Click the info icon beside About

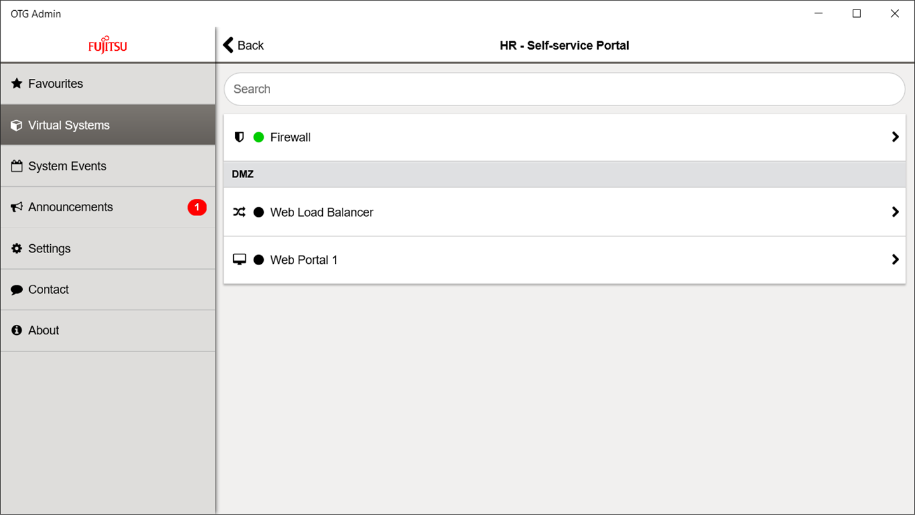(17, 331)
